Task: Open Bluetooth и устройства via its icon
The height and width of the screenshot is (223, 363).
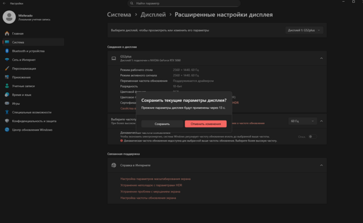Action: pyautogui.click(x=7, y=51)
